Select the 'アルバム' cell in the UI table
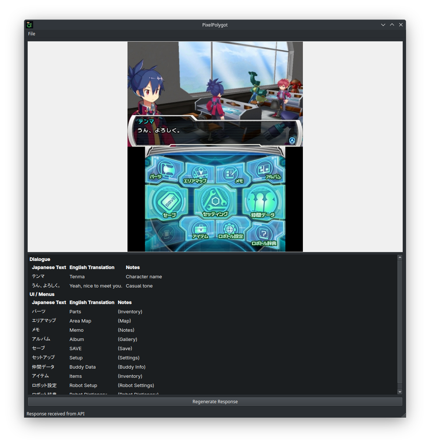430x446 pixels. point(41,339)
